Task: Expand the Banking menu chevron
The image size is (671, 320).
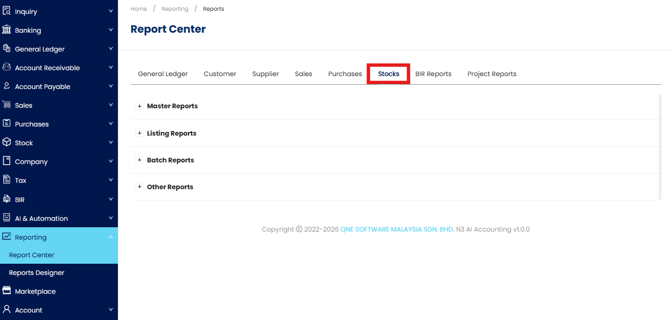Action: (110, 30)
